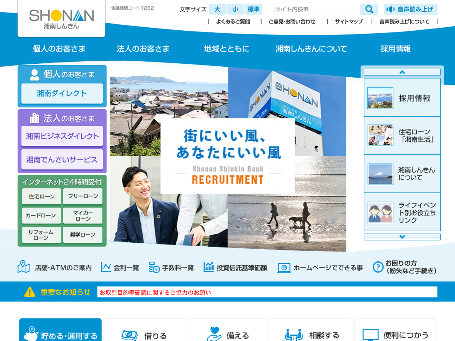Click the fee list coins icon
455x341 pixels.
[x=154, y=267]
